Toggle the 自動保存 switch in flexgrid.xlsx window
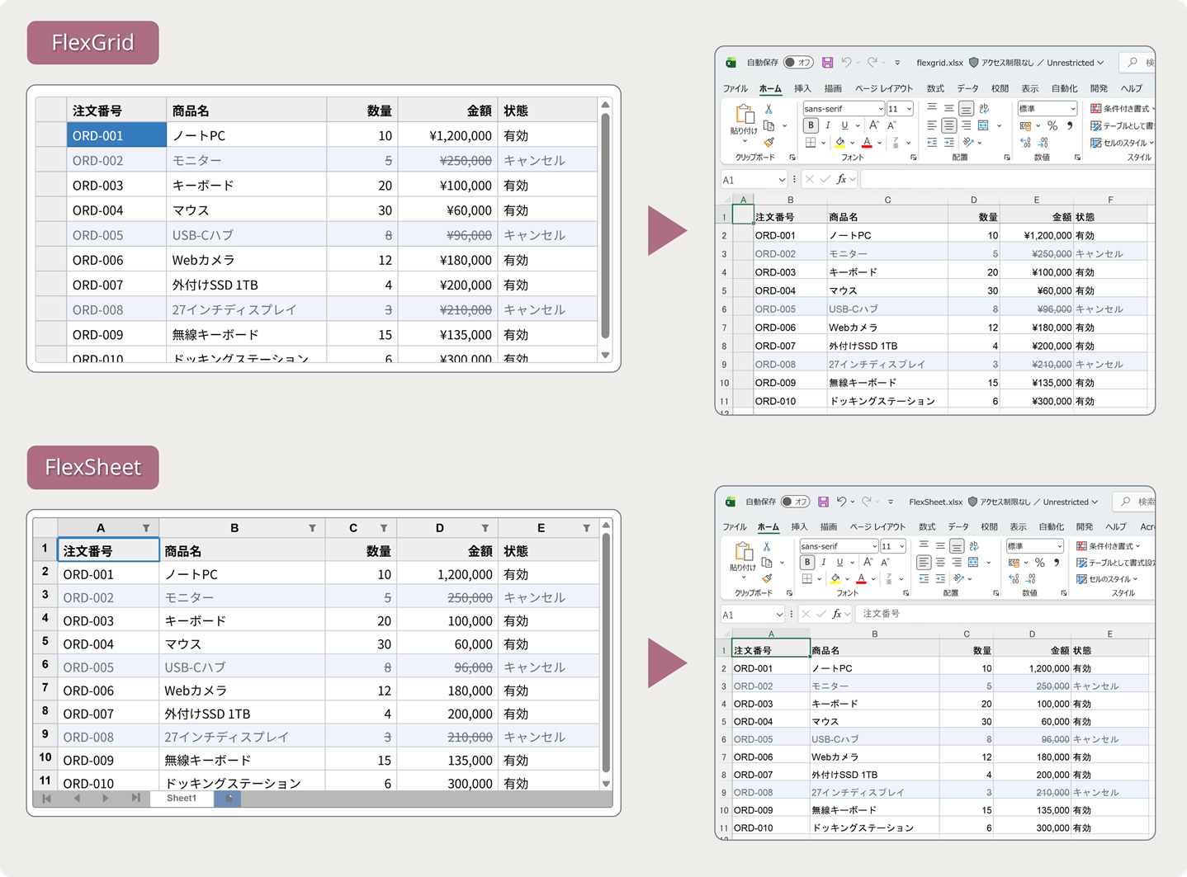The height and width of the screenshot is (877, 1187). point(798,63)
